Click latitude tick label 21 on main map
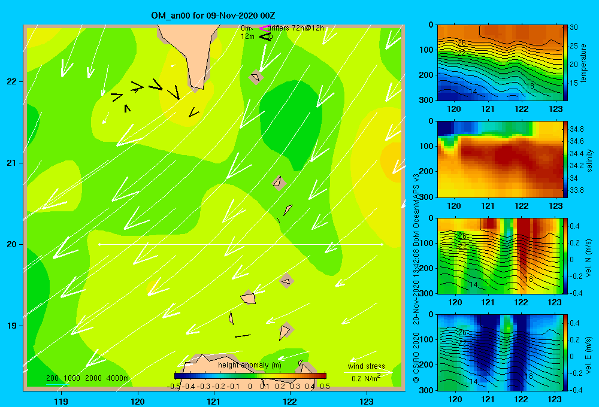 pyautogui.click(x=11, y=163)
